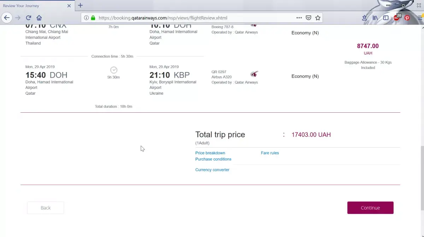Image resolution: width=424 pixels, height=237 pixels.
Task: Reload the page with the refresh icon
Action: 29,18
